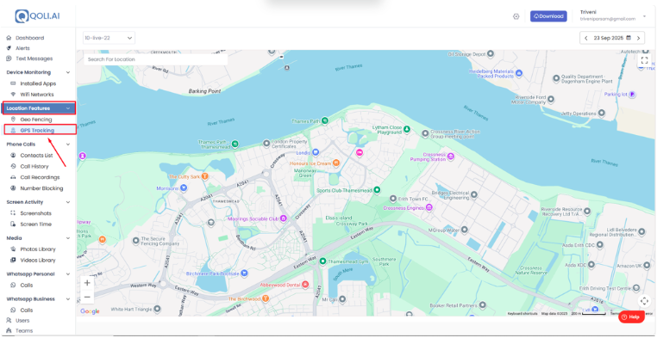Click the Lytham Close Playground marker
The image size is (657, 338).
tap(406, 131)
